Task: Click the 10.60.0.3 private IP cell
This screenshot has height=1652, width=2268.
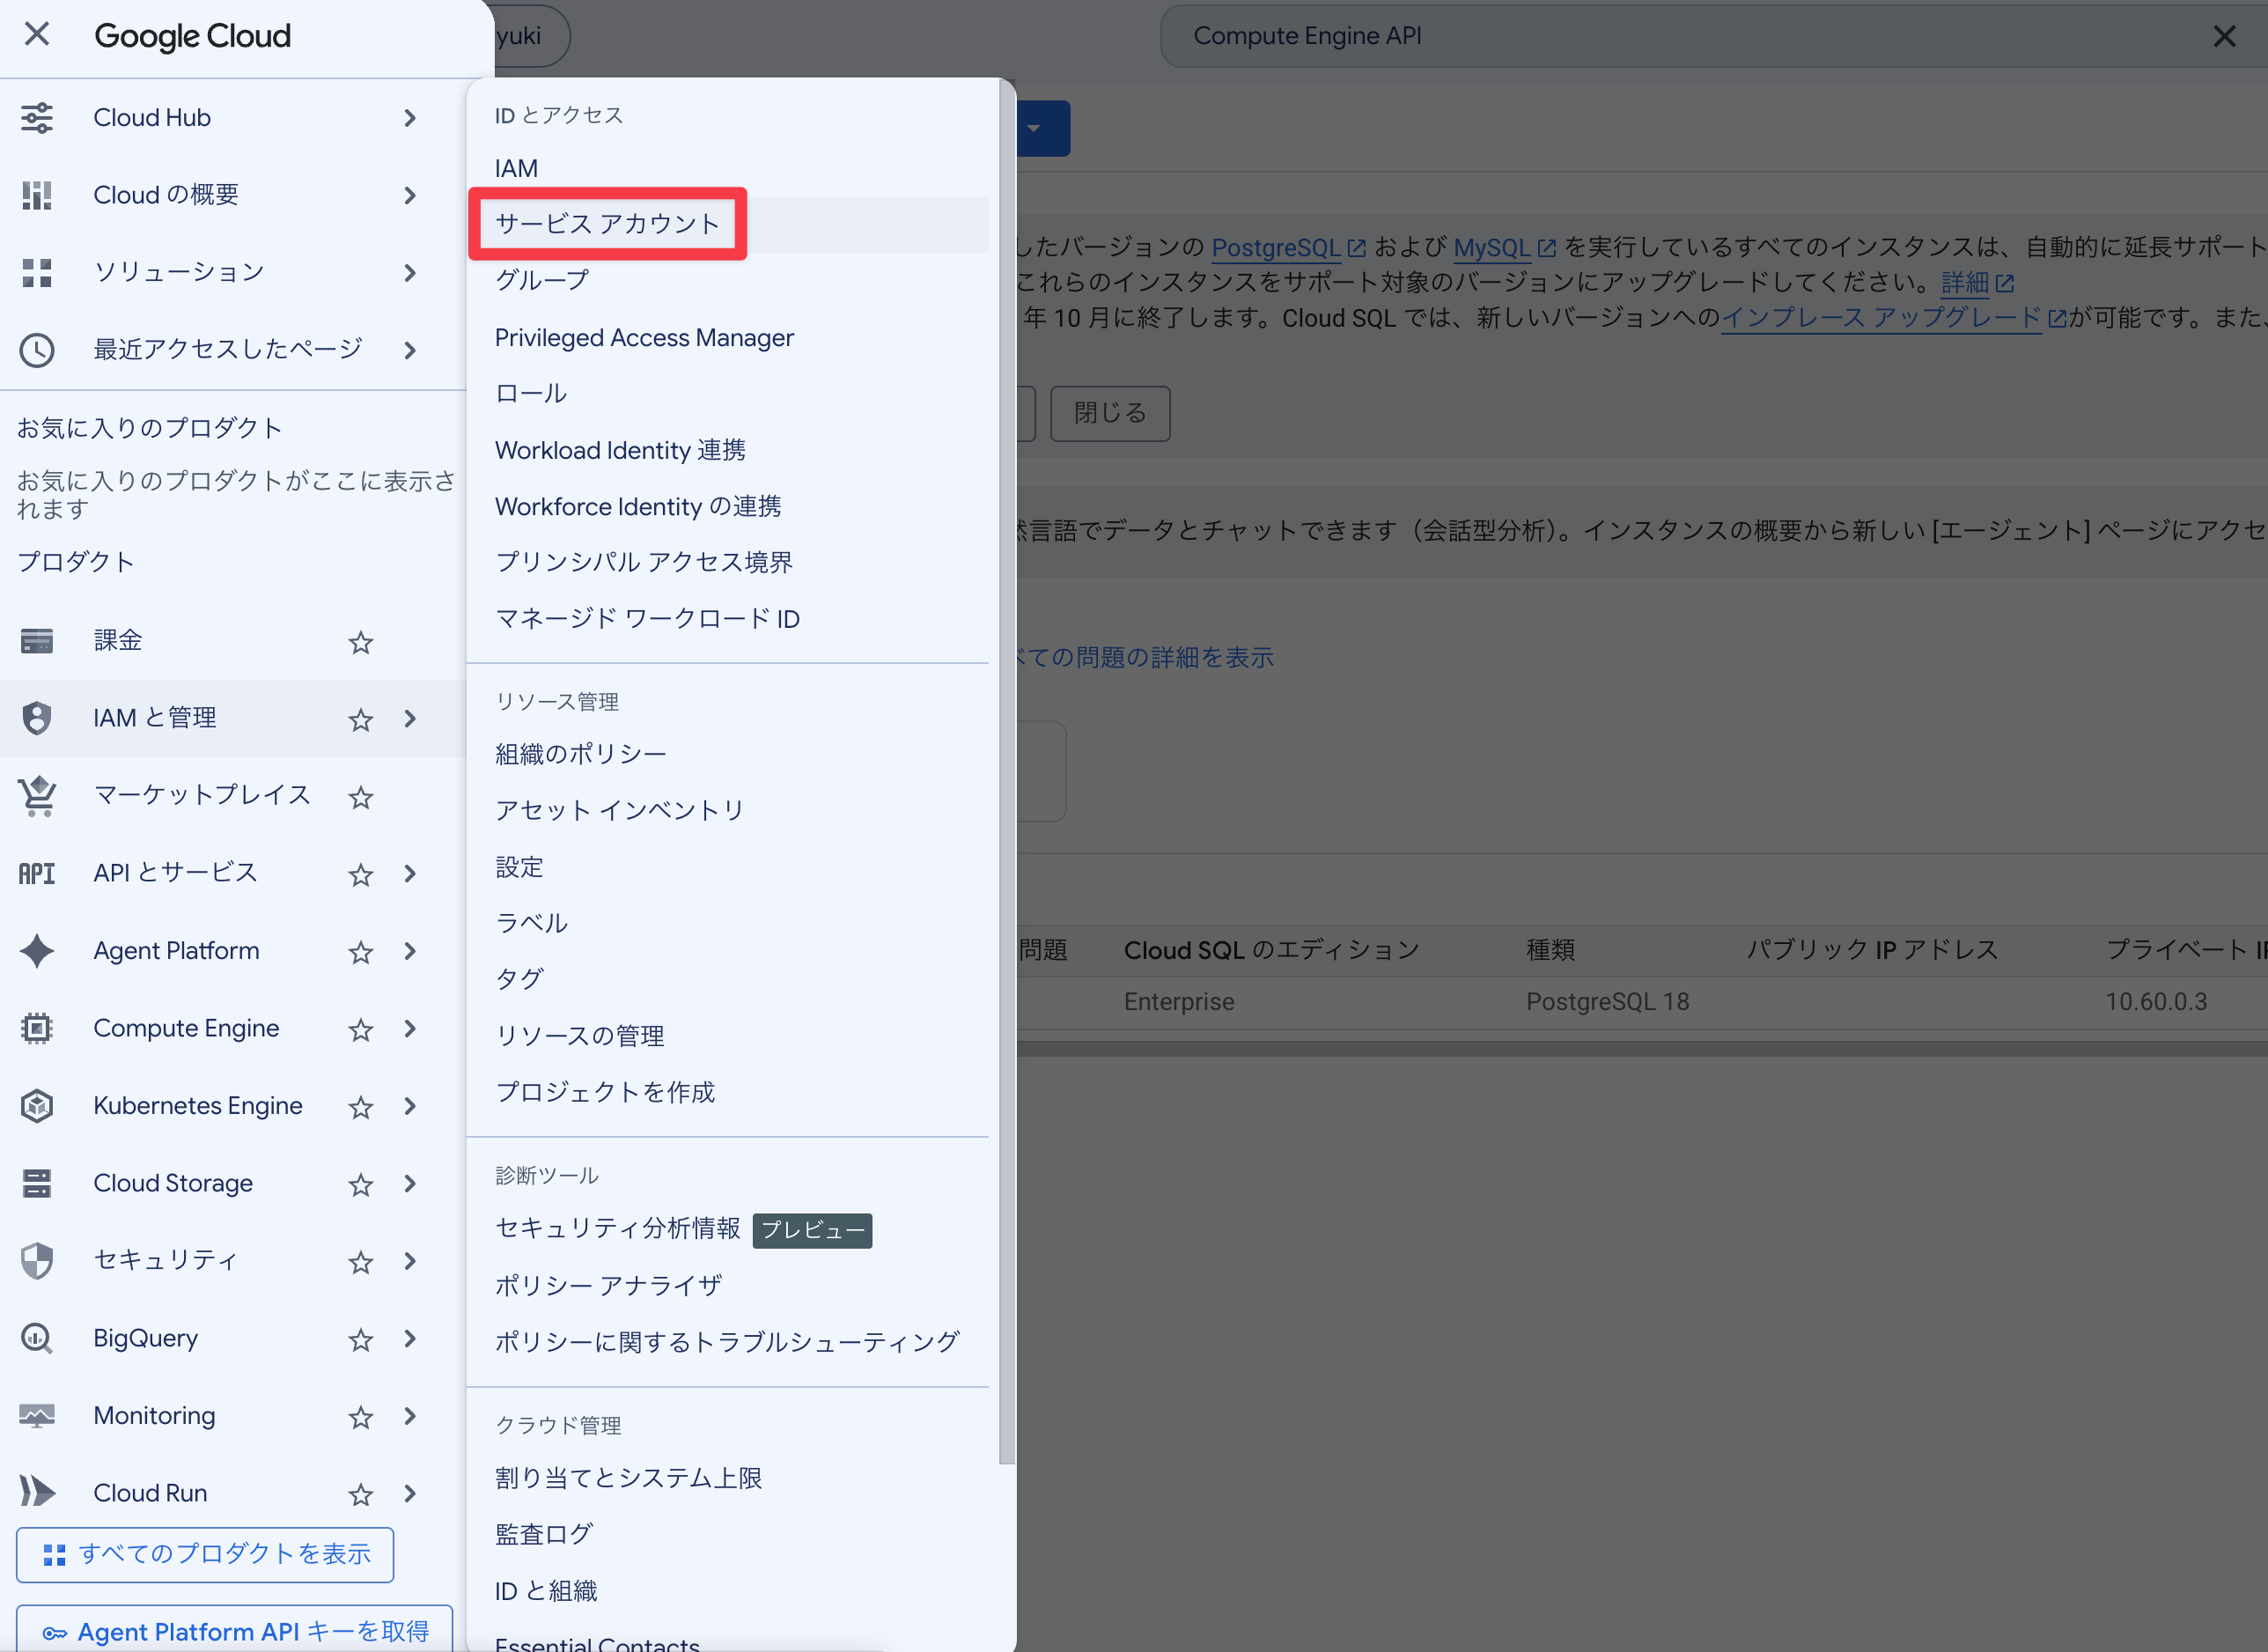Action: (2155, 1001)
